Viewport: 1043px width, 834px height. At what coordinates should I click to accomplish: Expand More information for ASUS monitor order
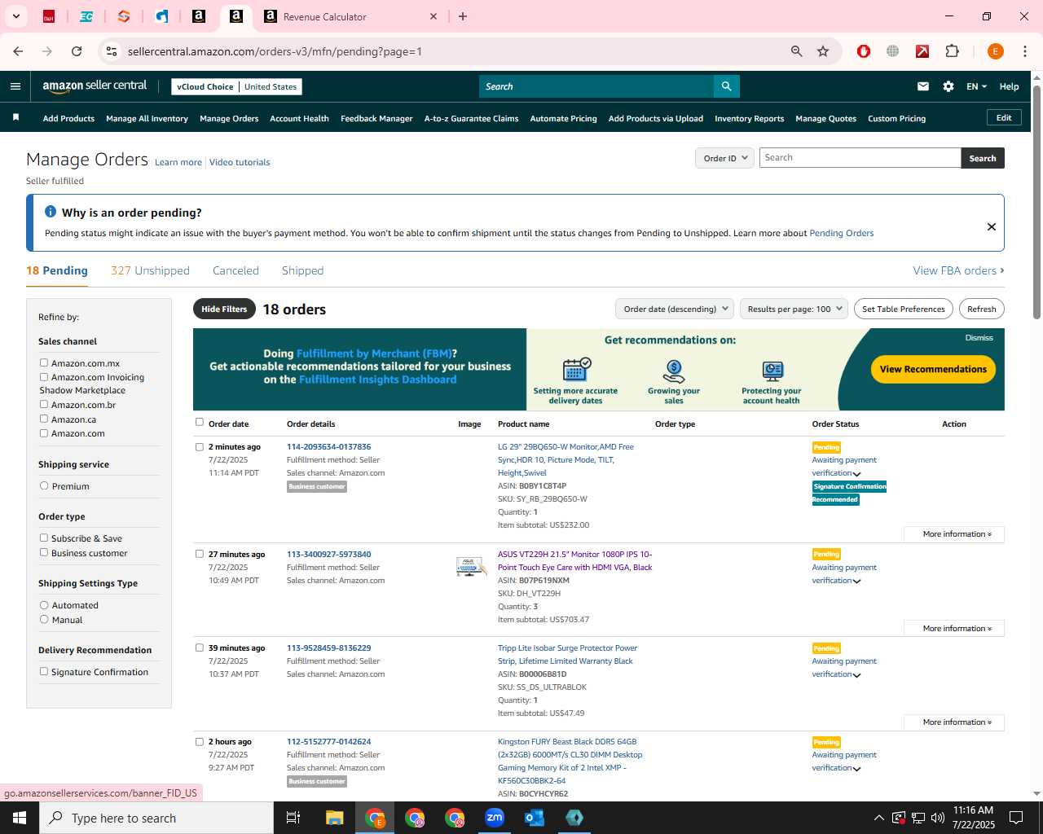[954, 628]
